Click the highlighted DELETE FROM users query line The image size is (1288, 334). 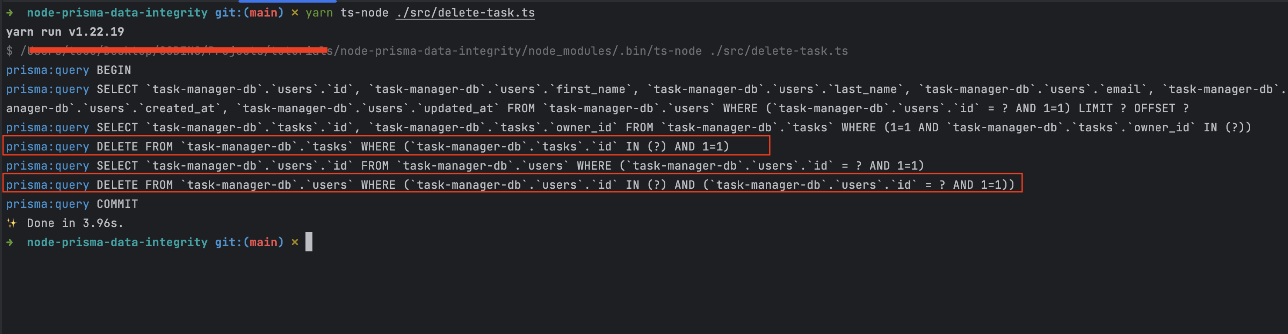[513, 184]
